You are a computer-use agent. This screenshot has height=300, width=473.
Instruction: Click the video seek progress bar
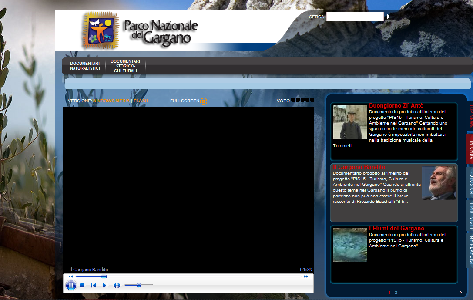[188, 276]
